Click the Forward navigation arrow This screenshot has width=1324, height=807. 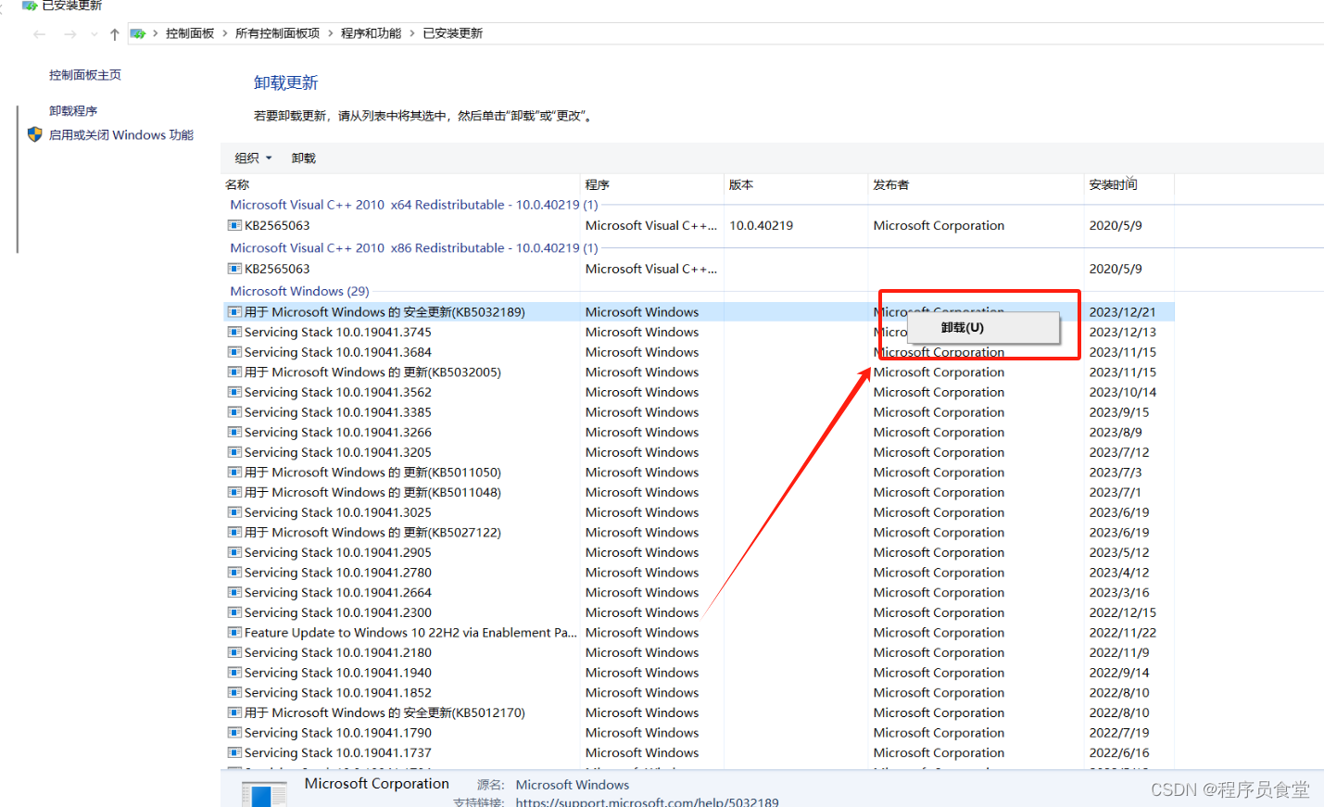(70, 34)
